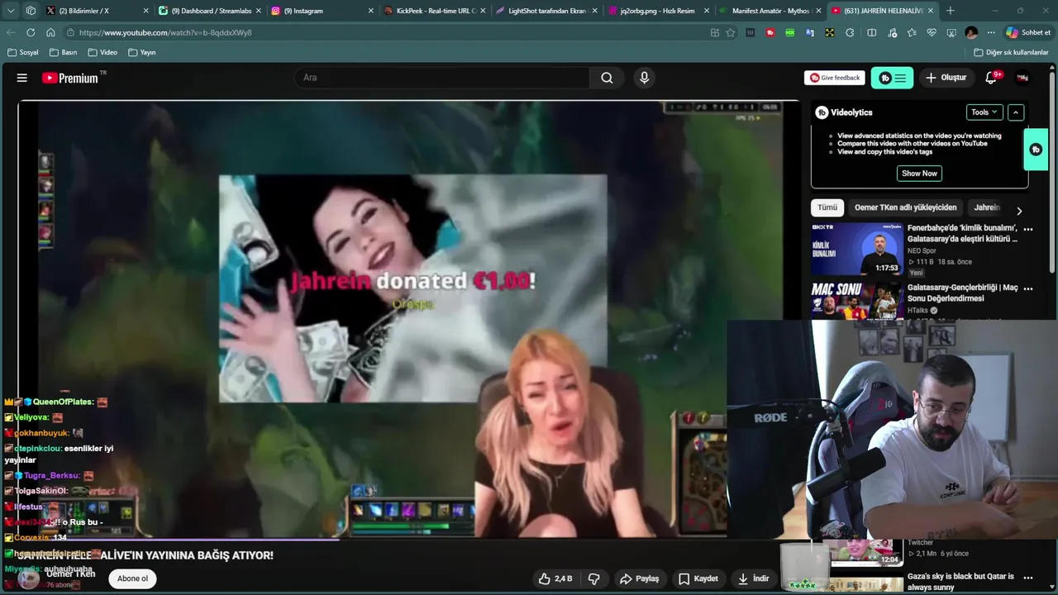The width and height of the screenshot is (1058, 595).
Task: Open split screen browser icon
Action: [871, 32]
